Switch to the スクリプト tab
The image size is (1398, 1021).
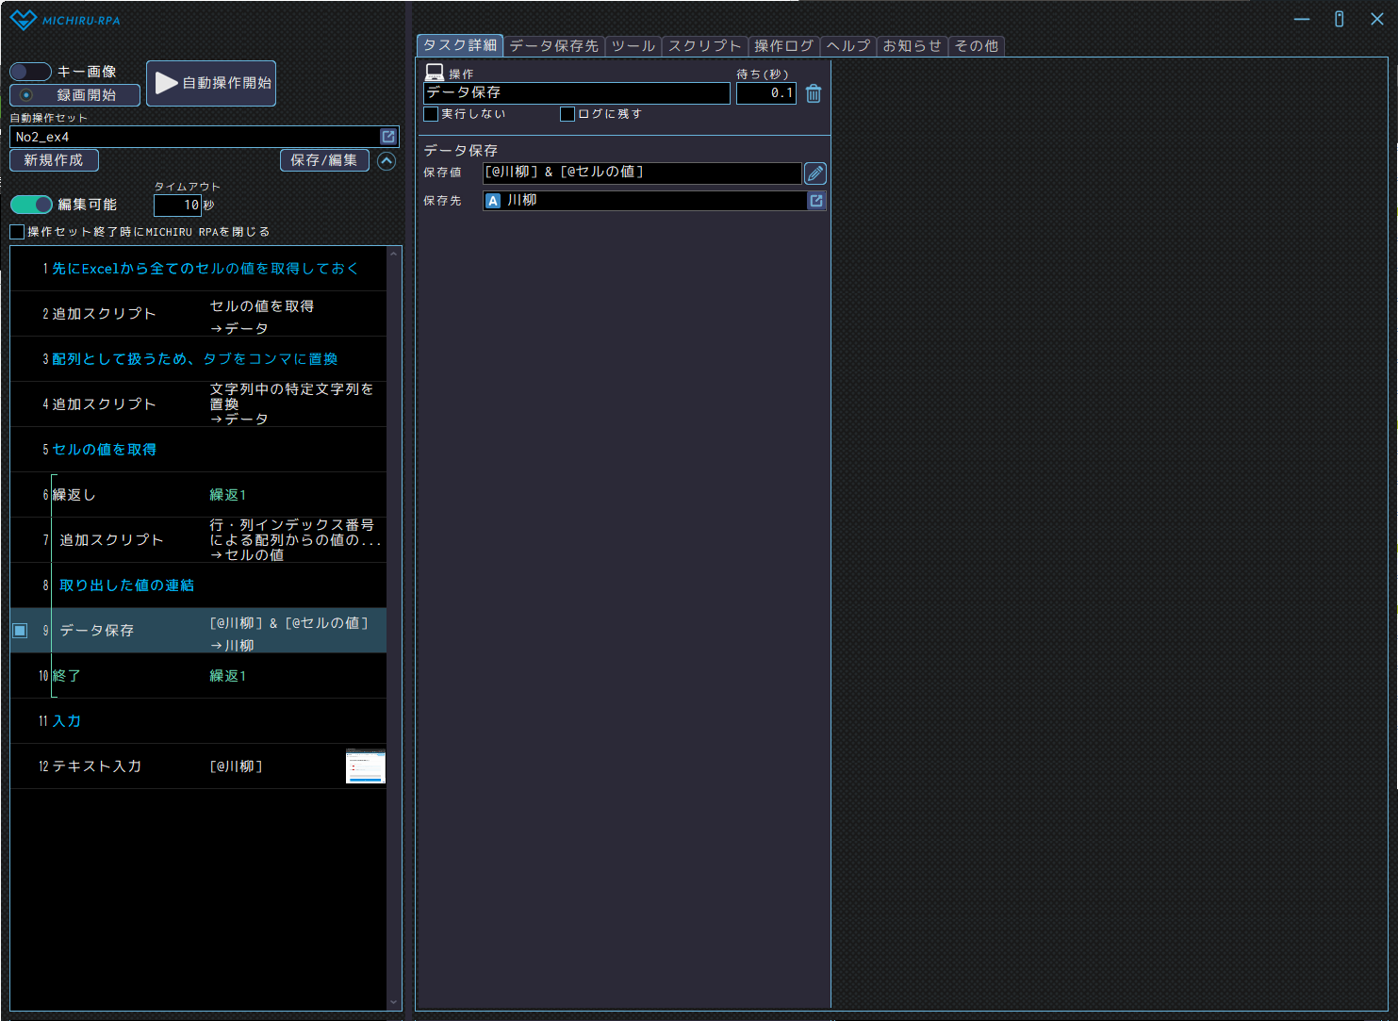coord(704,45)
